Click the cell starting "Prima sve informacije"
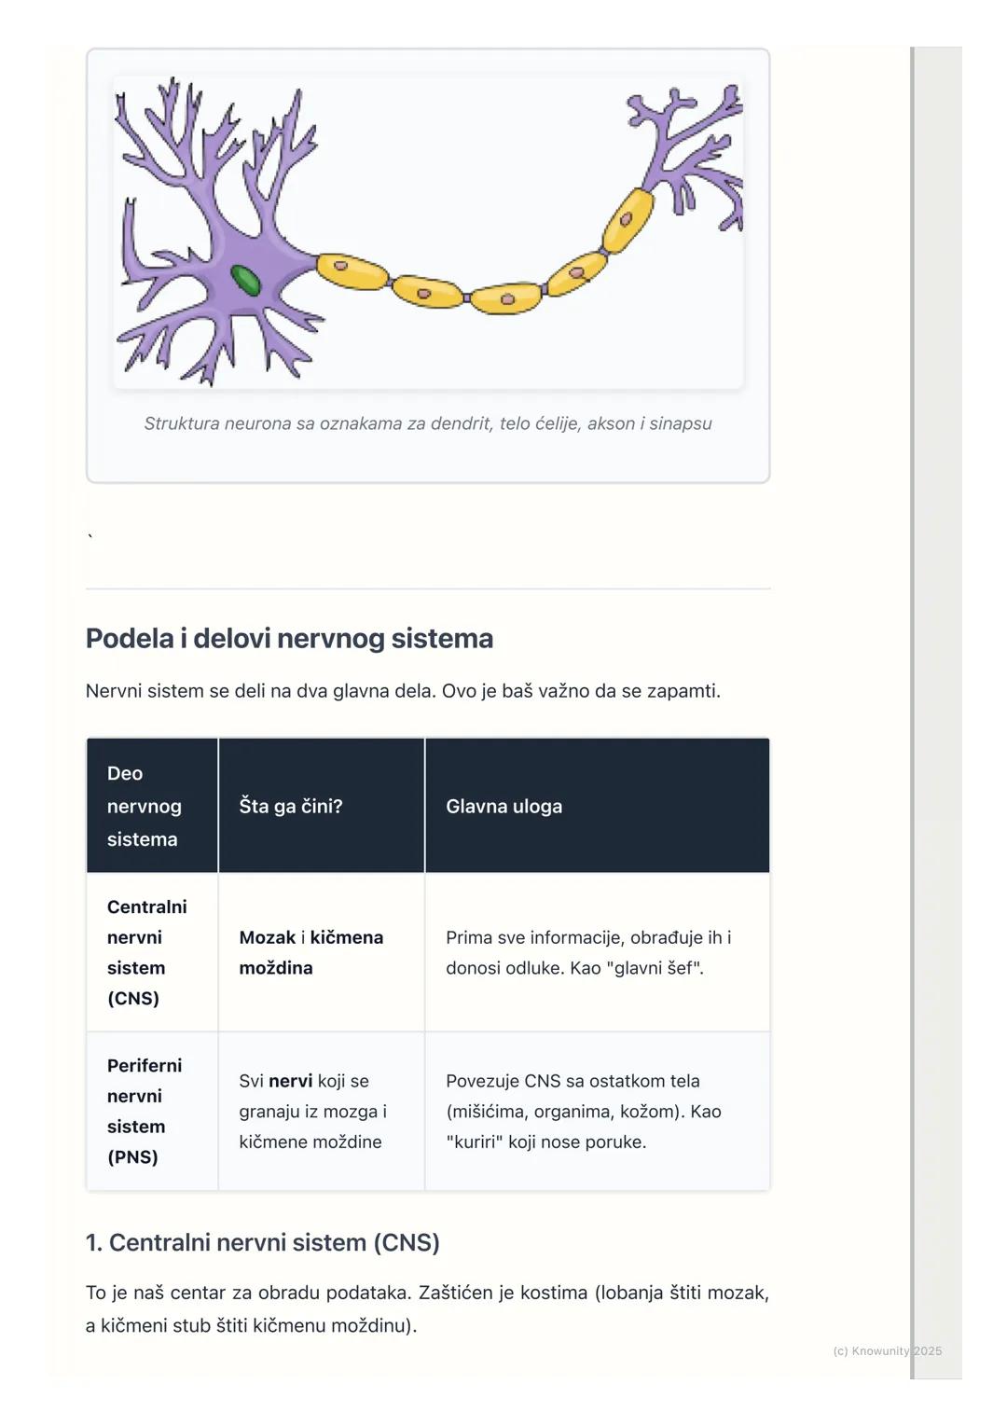The image size is (1007, 1425). [x=588, y=952]
